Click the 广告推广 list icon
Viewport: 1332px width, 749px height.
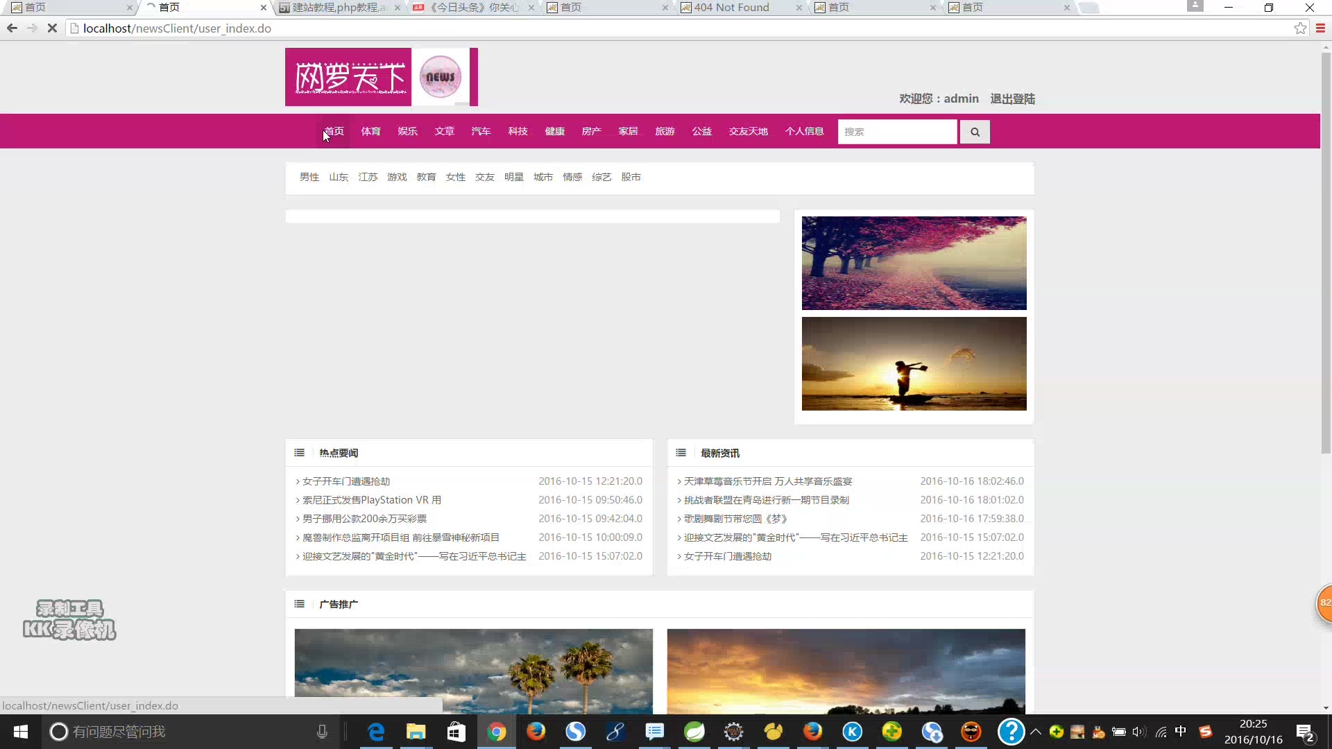(299, 604)
